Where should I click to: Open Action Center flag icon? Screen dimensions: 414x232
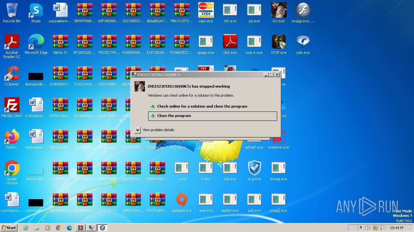click(x=383, y=228)
